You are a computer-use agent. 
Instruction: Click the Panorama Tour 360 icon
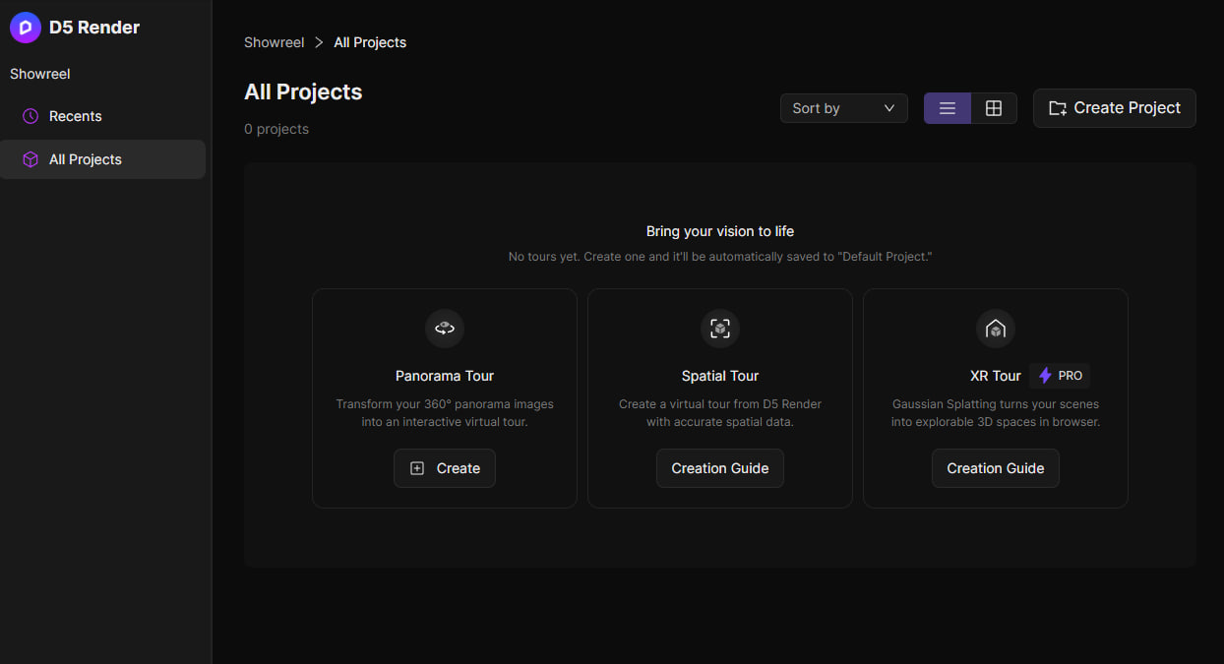pos(445,329)
